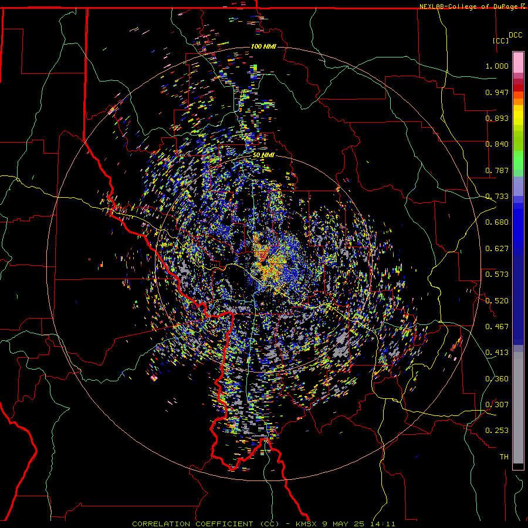Click the 100 NMI range ring label
The width and height of the screenshot is (528, 528).
click(x=263, y=46)
